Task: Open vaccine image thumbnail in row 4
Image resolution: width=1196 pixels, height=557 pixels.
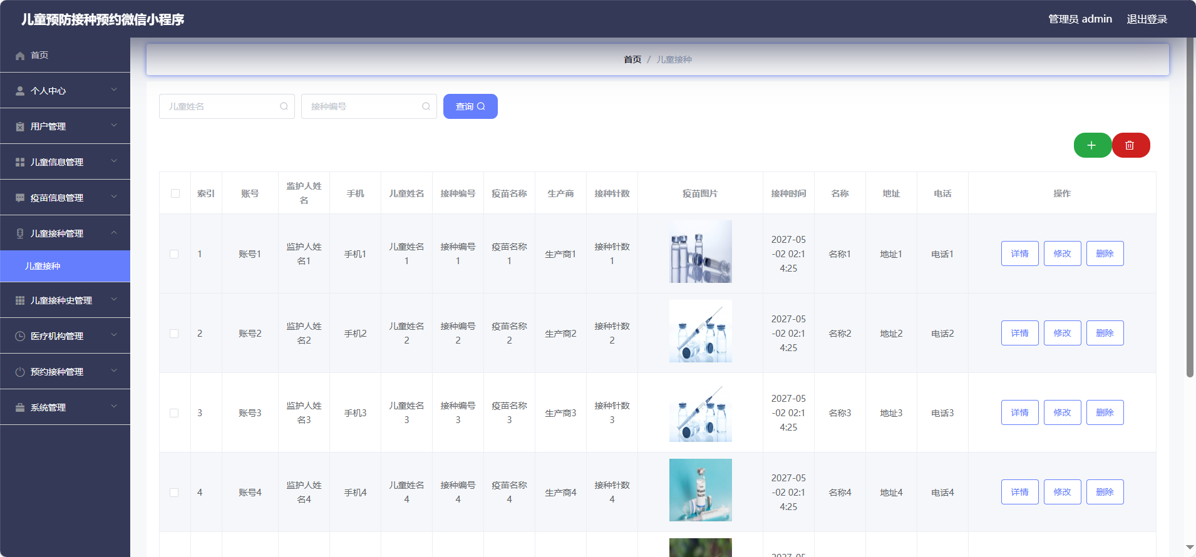Action: pos(701,490)
